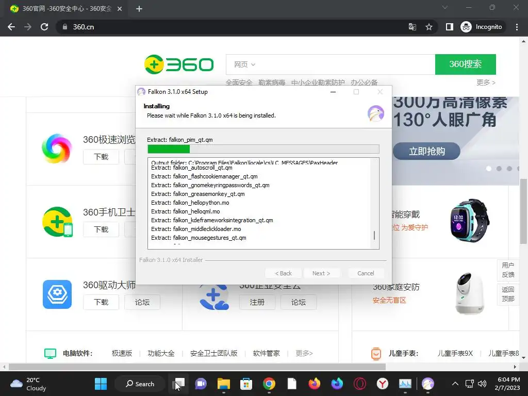
Task: Show hidden system tray icons
Action: click(455, 384)
